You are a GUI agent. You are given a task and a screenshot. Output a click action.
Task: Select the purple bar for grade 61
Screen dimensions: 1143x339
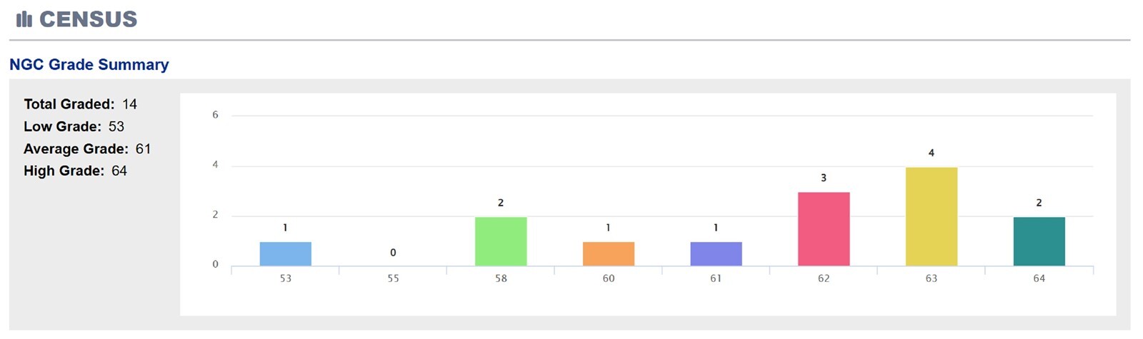(x=716, y=254)
